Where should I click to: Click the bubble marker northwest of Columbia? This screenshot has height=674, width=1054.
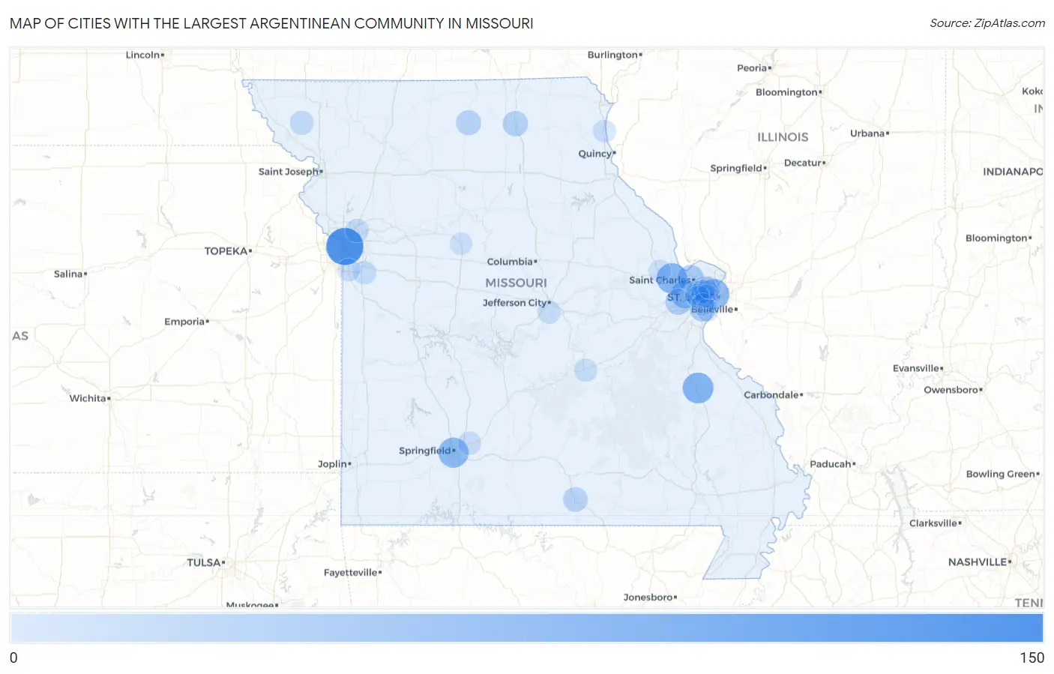tap(461, 244)
